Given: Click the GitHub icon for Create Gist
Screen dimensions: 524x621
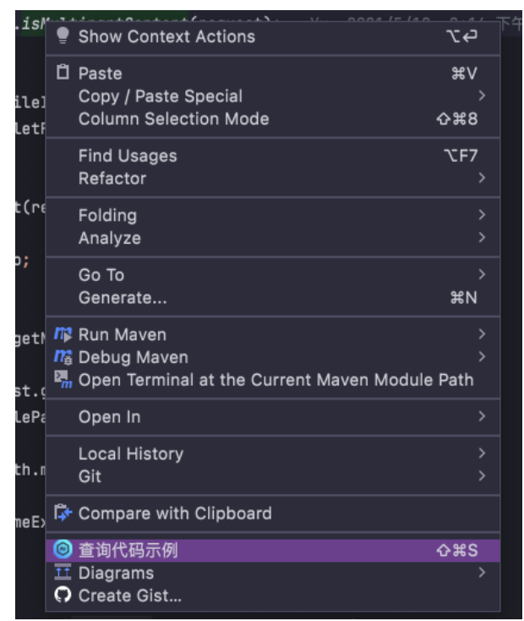Looking at the screenshot, I should click(x=63, y=595).
